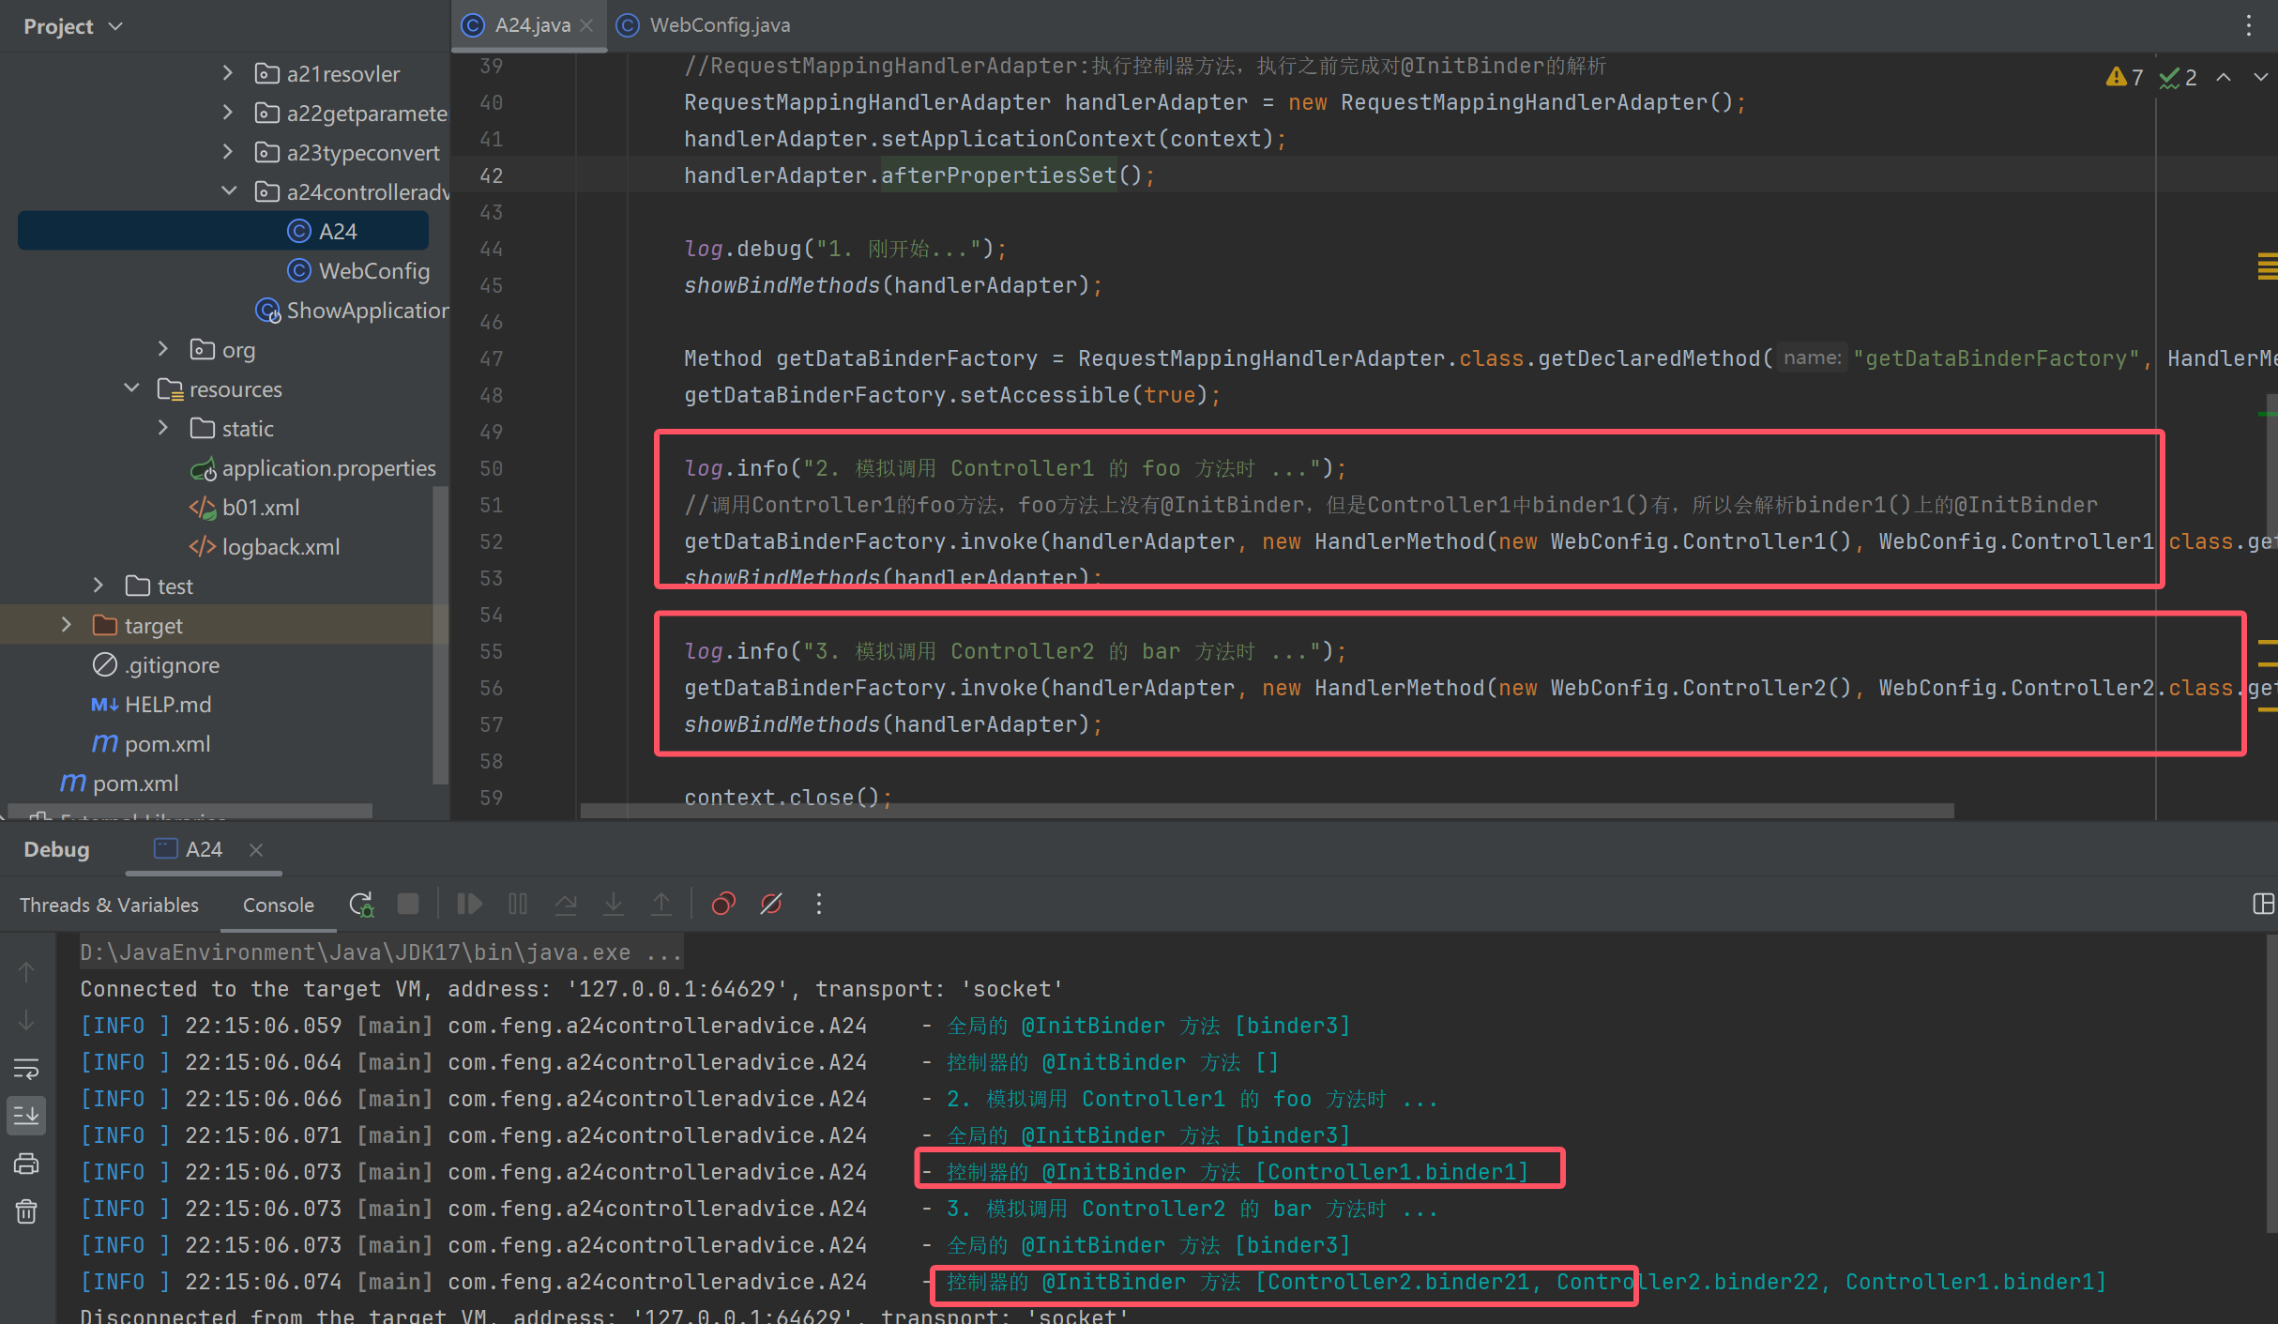Expand the a23typeconvert package

click(x=227, y=151)
